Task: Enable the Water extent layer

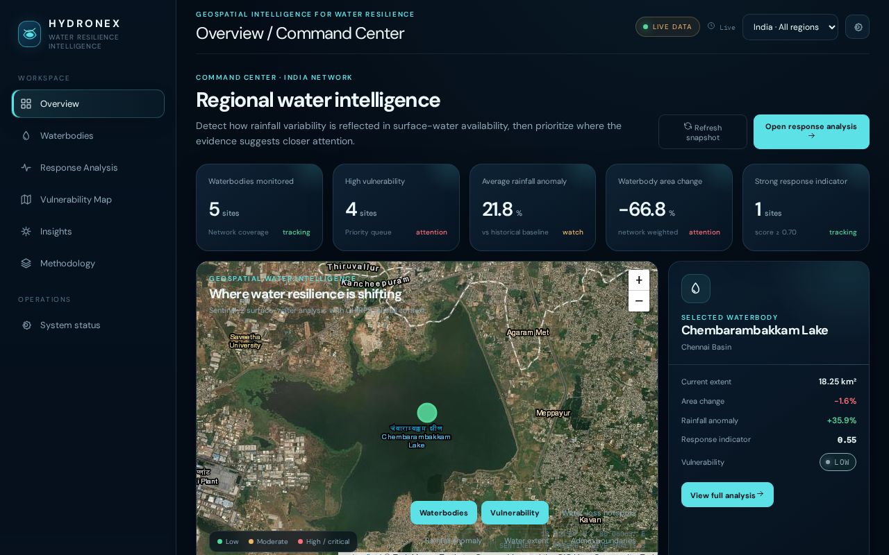Action: (x=526, y=540)
